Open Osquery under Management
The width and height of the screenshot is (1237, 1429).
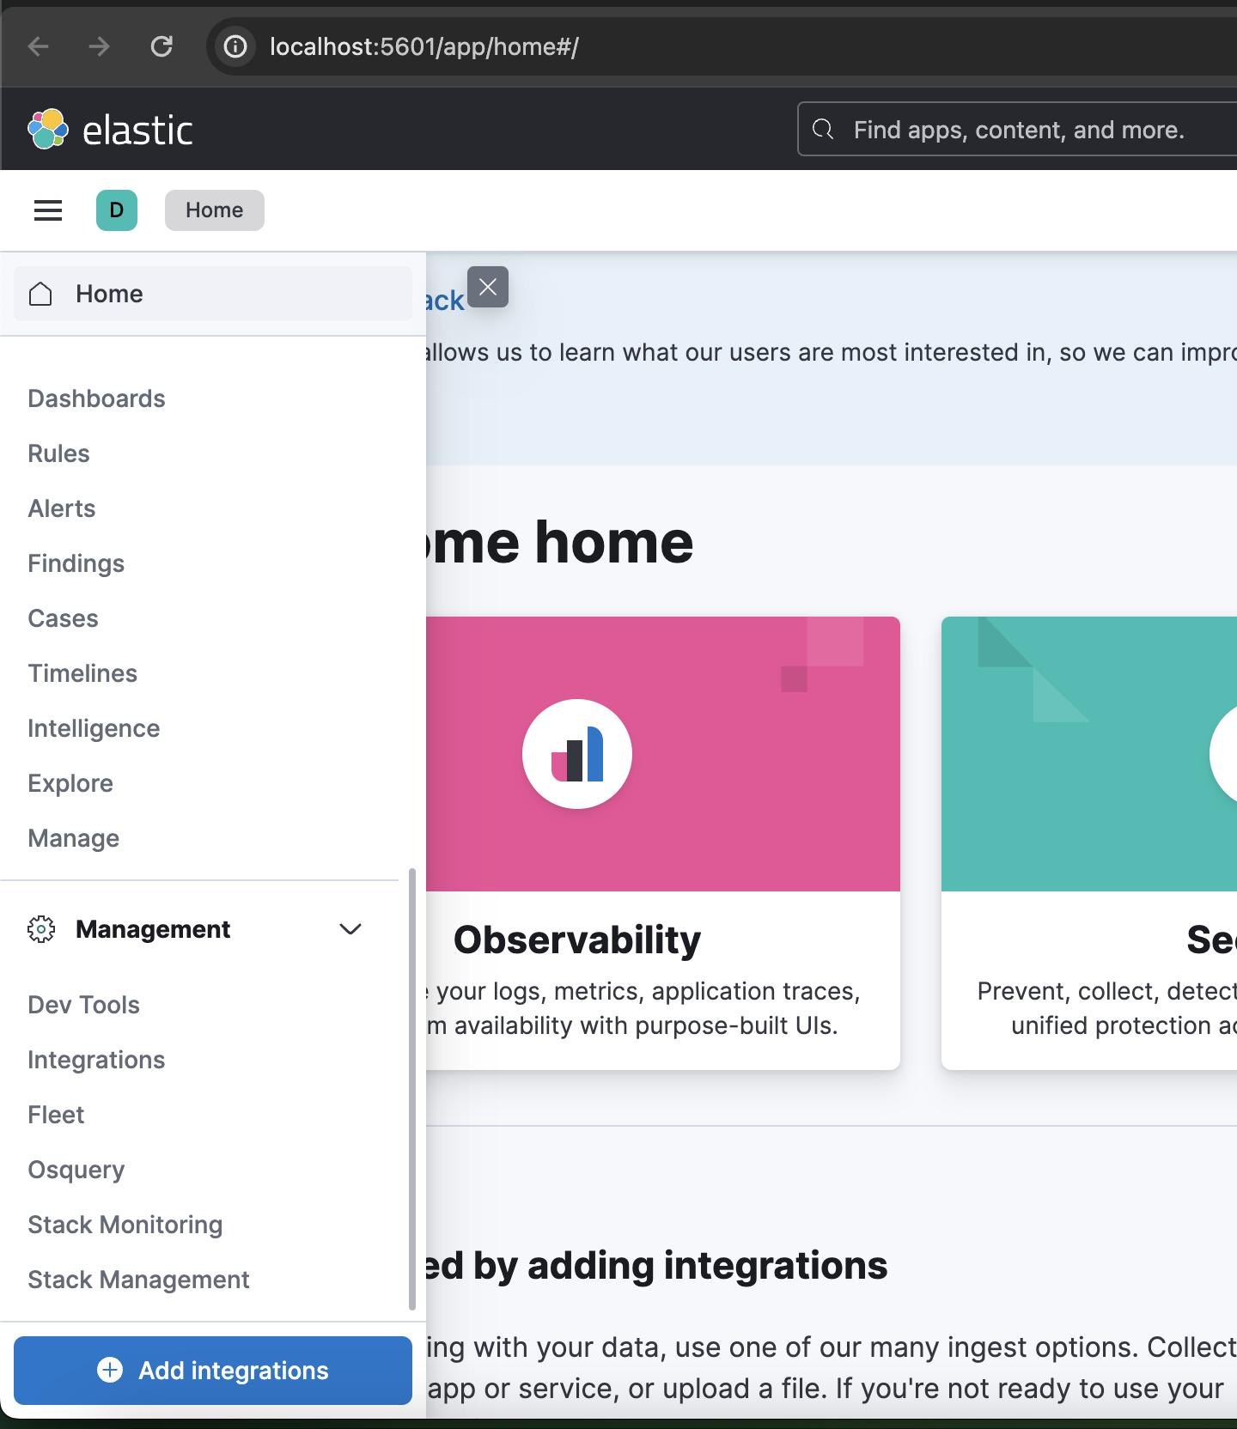76,1170
